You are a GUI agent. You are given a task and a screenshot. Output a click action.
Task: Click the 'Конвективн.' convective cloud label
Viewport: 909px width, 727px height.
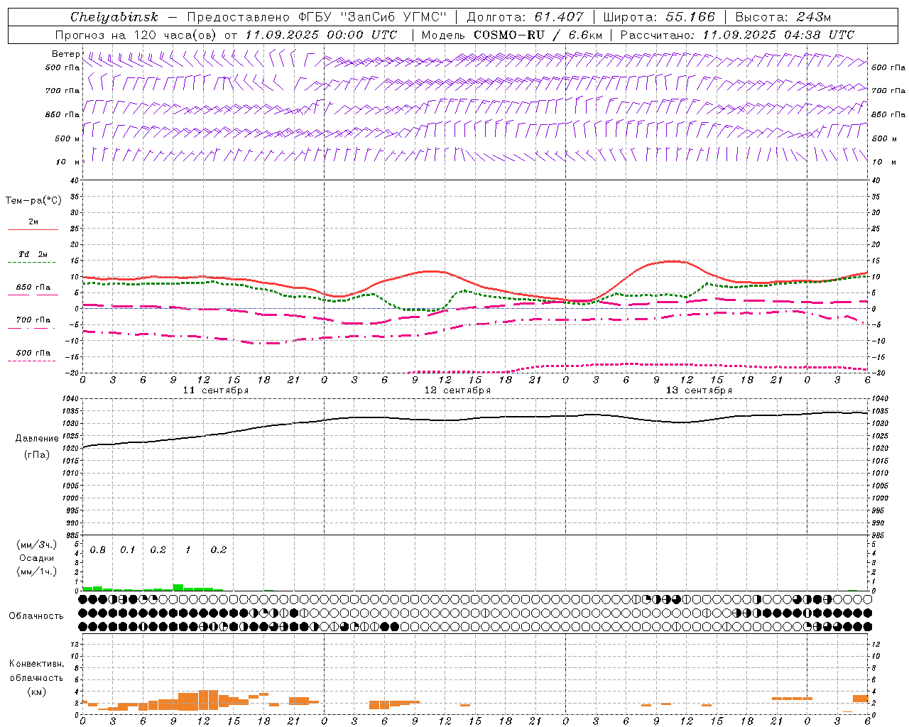click(x=36, y=664)
